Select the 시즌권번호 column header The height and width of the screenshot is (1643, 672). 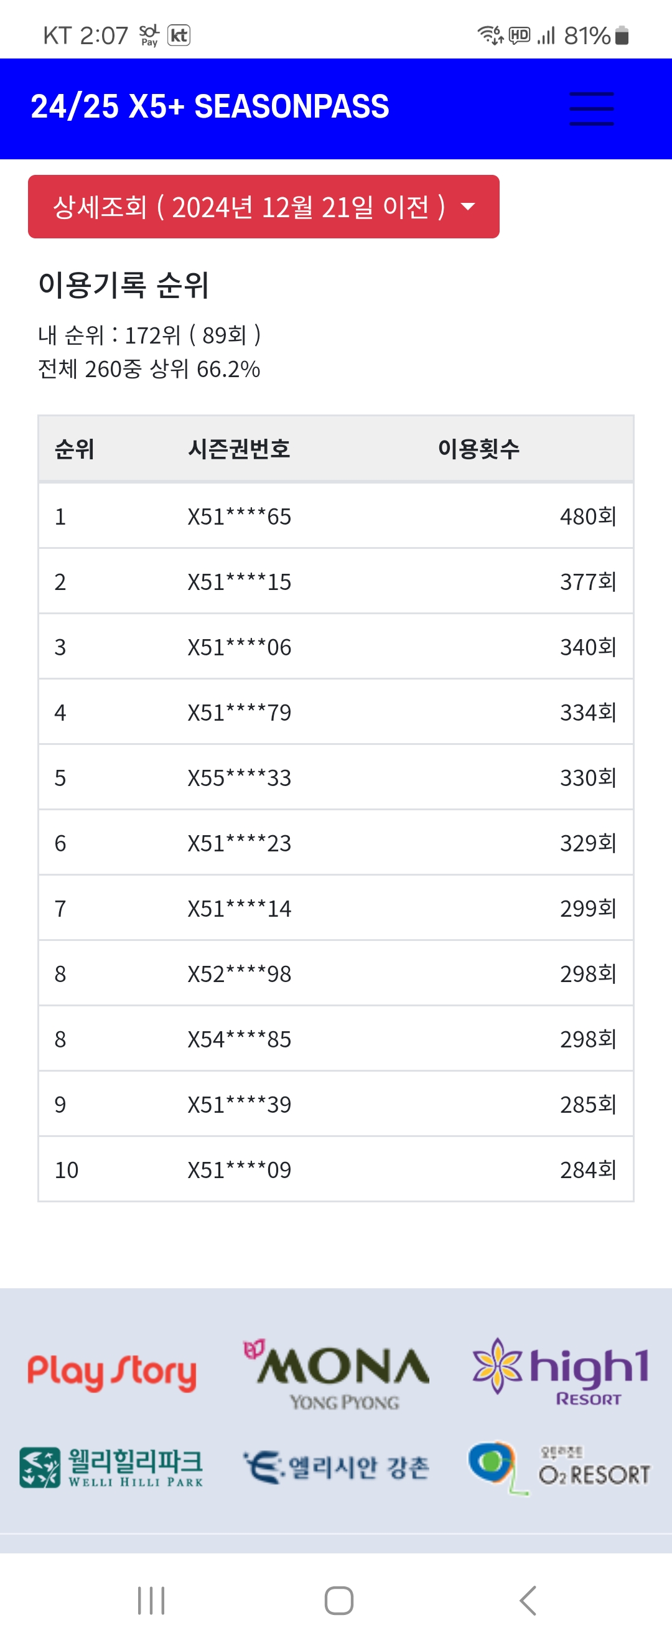point(239,449)
